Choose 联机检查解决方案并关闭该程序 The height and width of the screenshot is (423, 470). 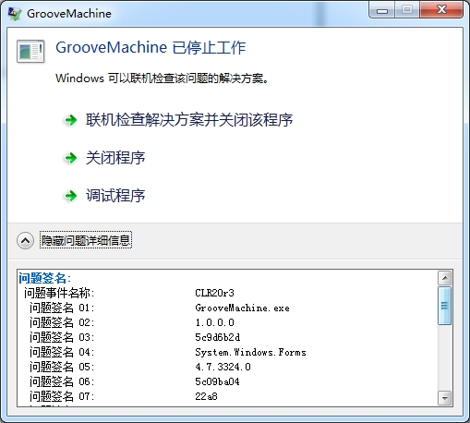189,120
